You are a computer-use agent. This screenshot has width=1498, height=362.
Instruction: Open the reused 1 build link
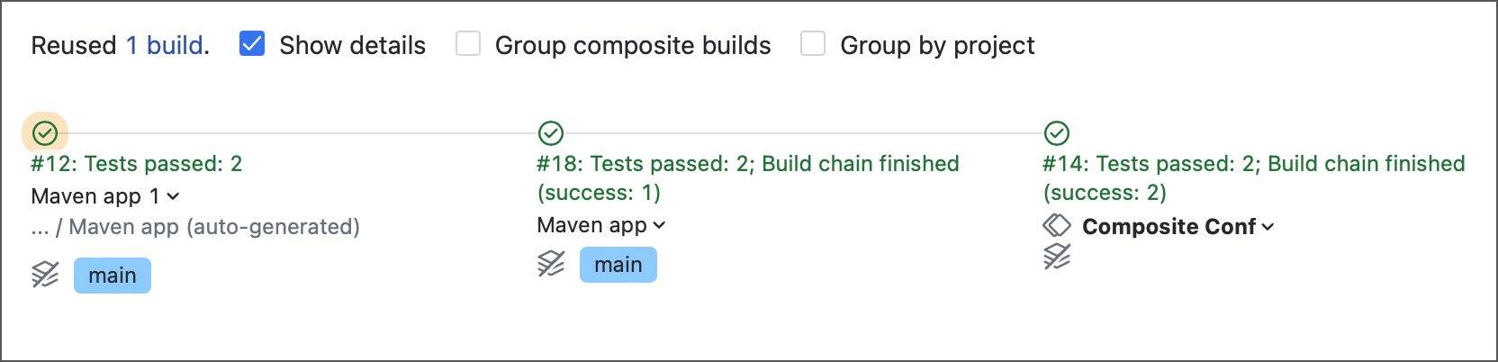click(x=166, y=45)
